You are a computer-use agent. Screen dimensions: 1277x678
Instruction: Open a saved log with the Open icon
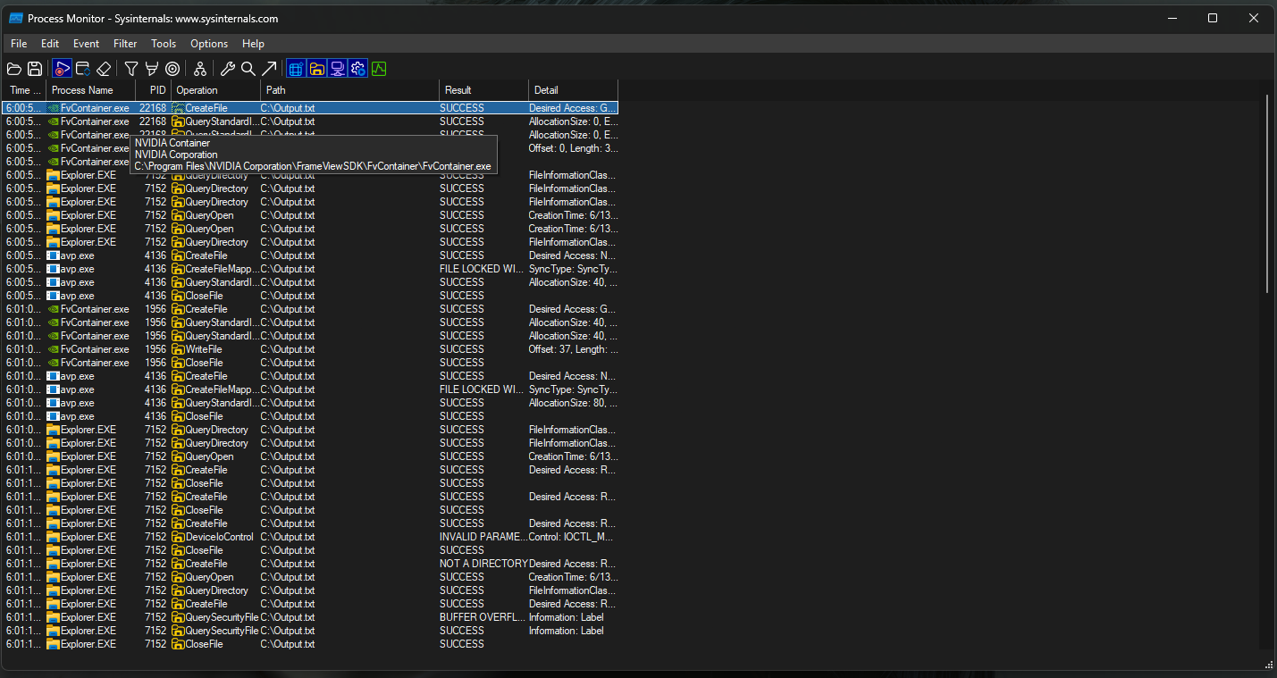pos(14,69)
